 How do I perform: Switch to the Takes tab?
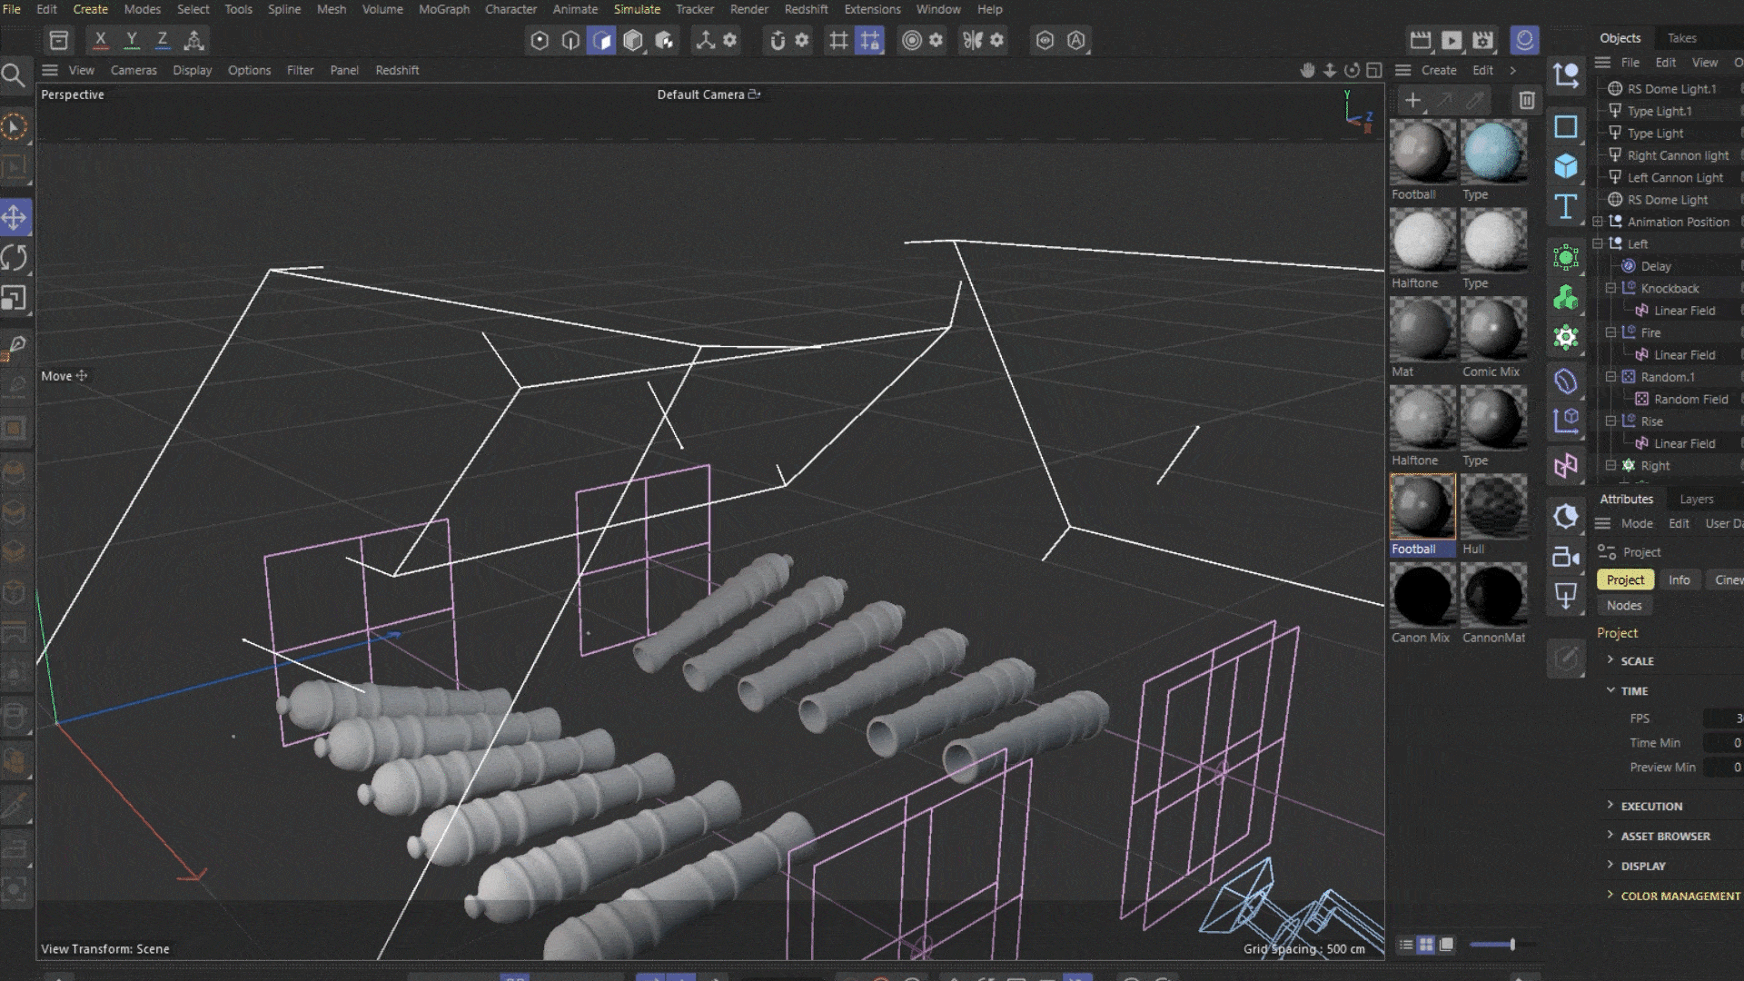1681,38
